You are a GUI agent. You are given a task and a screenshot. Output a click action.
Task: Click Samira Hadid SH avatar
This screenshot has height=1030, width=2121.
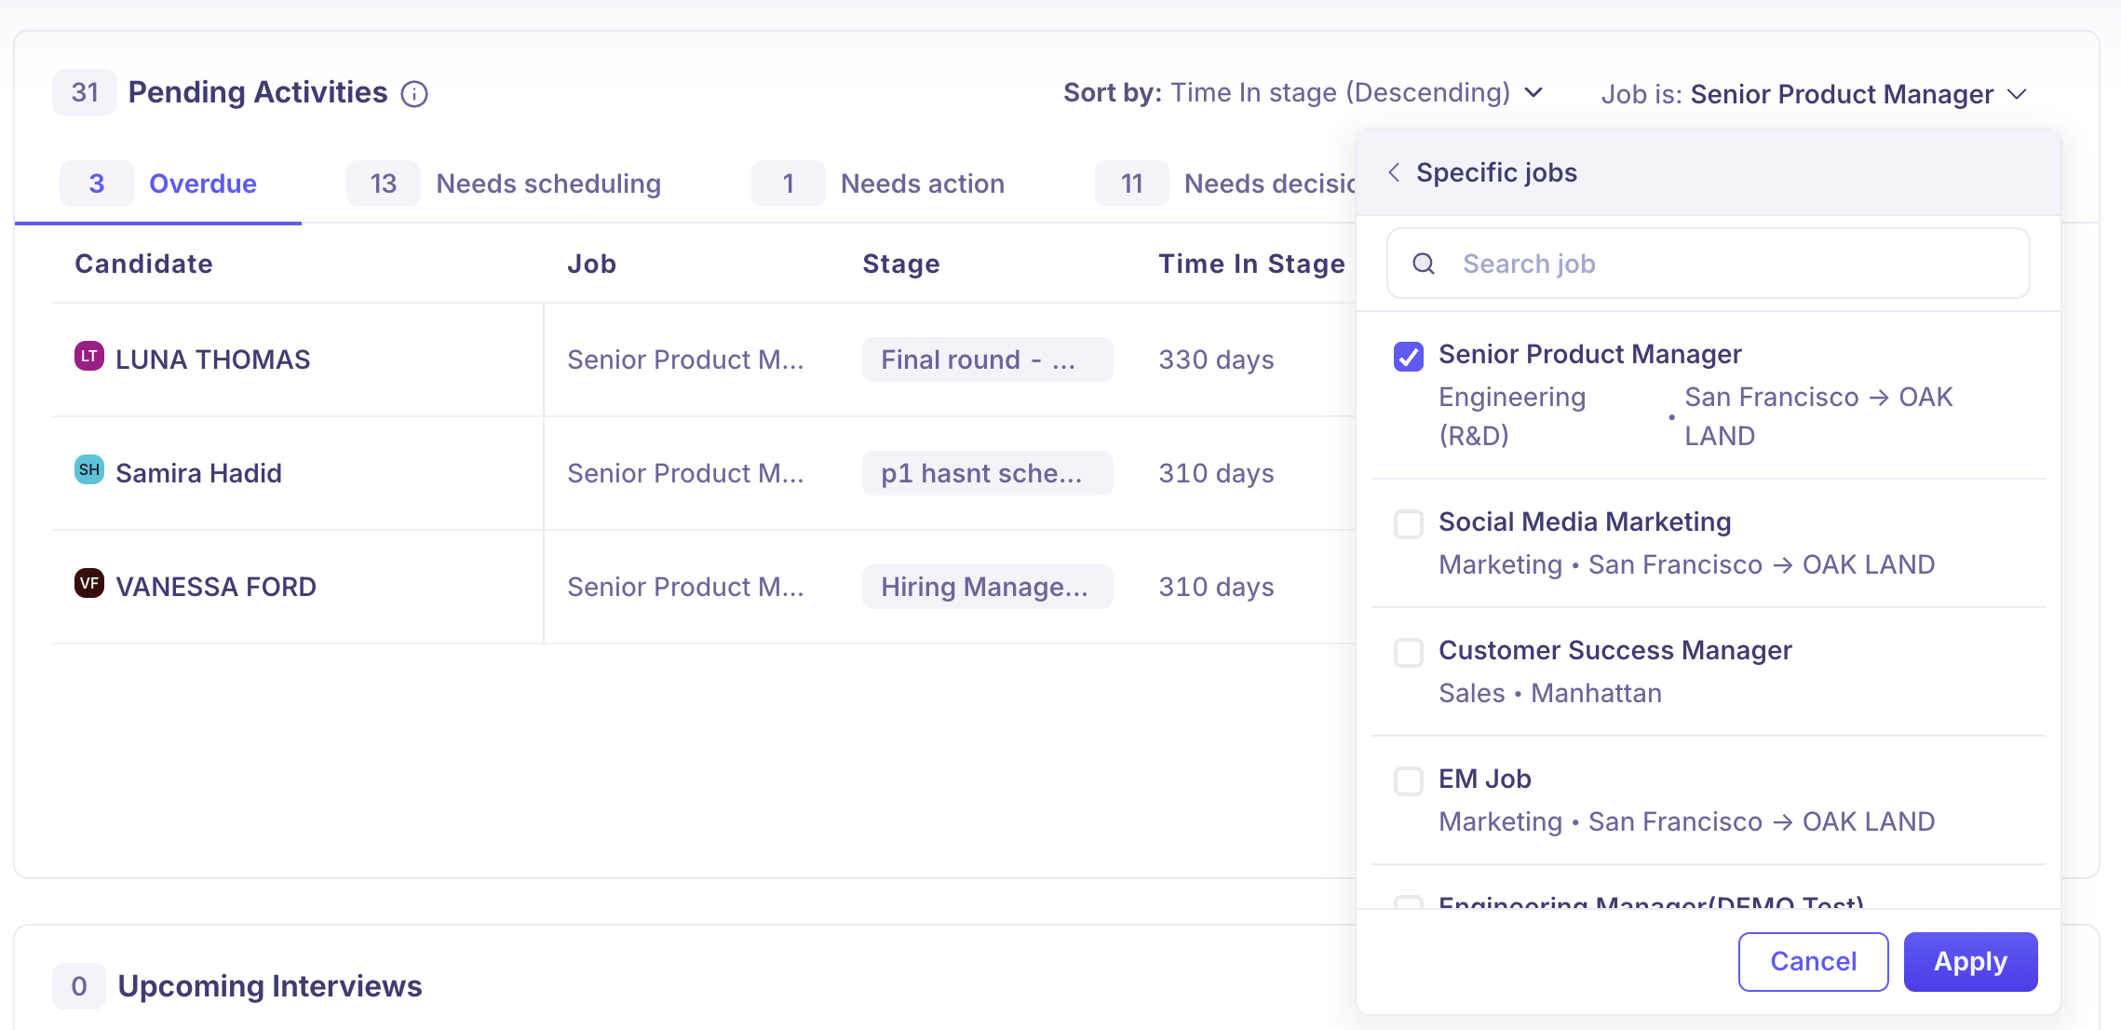89,469
